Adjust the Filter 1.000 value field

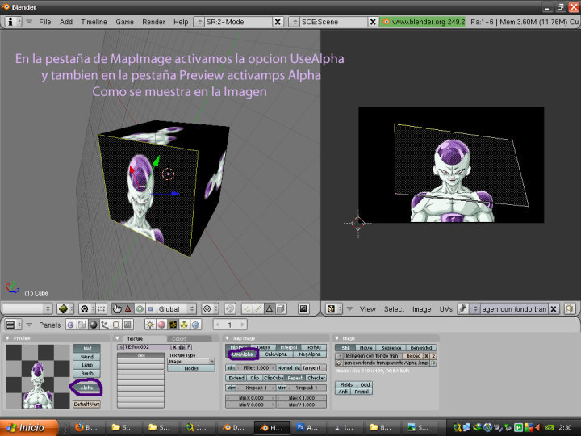tap(256, 368)
